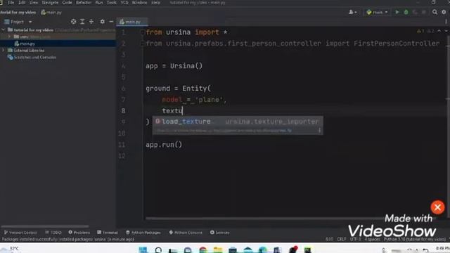Viewport: 450px width, 253px height.
Task: Click main.py in the navigation breadcrumb
Action: click(51, 13)
